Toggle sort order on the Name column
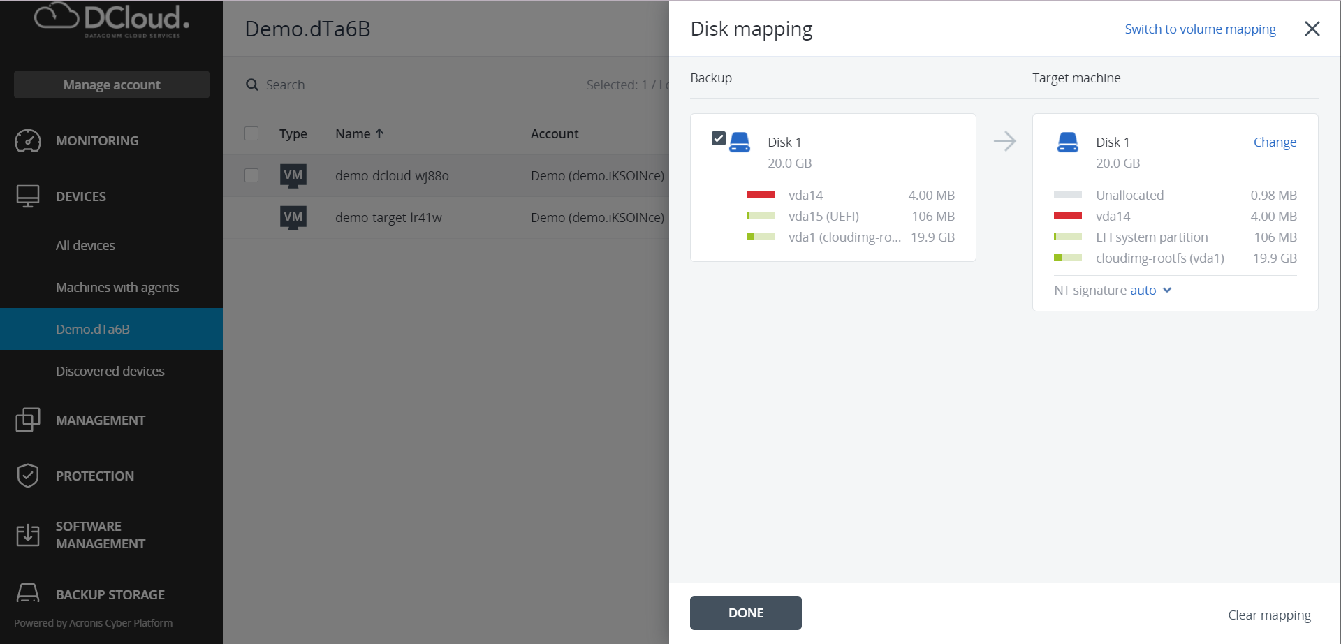Viewport: 1341px width, 644px height. tap(360, 133)
